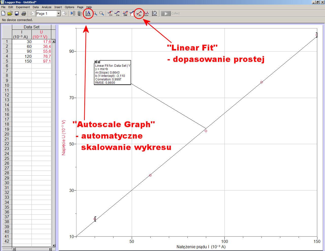
Task: Apply Linear Fit (R=) tool
Action: point(139,13)
